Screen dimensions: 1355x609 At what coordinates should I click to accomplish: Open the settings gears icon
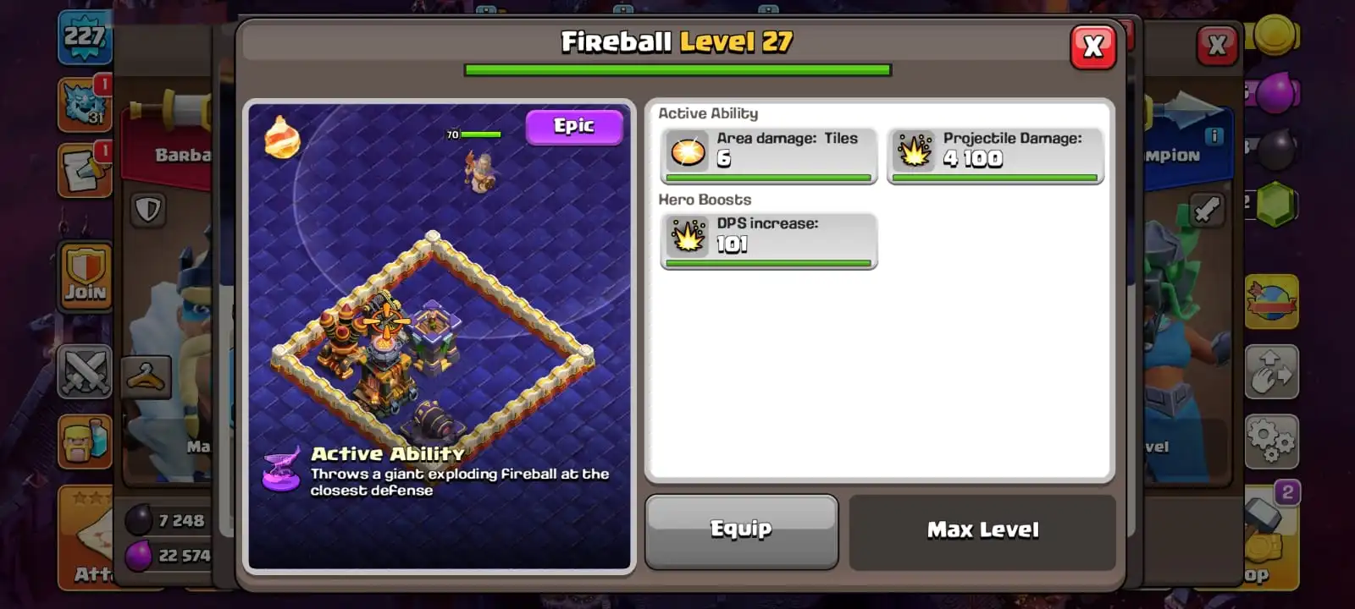pos(1271,441)
